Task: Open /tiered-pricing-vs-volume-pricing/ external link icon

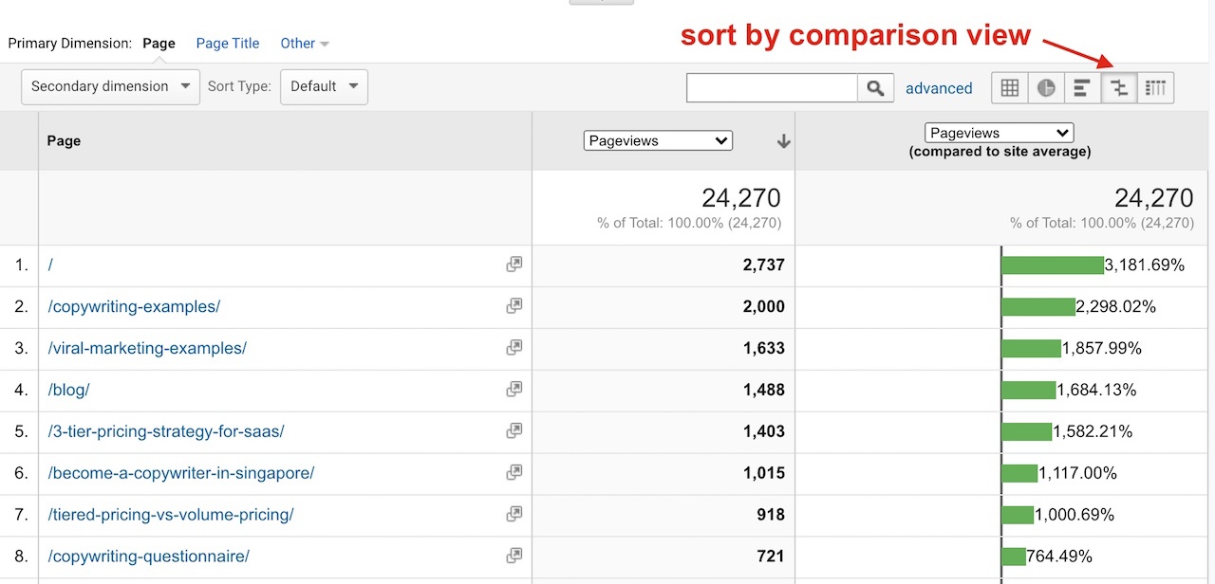Action: pos(514,514)
